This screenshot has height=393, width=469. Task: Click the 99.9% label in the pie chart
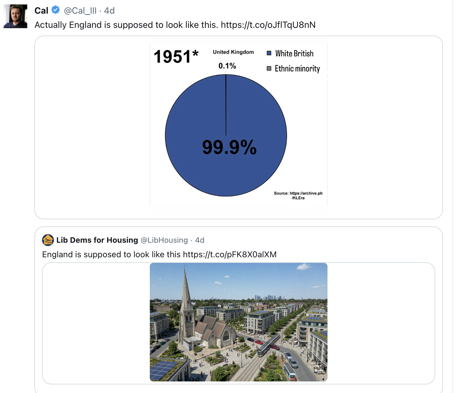point(229,147)
